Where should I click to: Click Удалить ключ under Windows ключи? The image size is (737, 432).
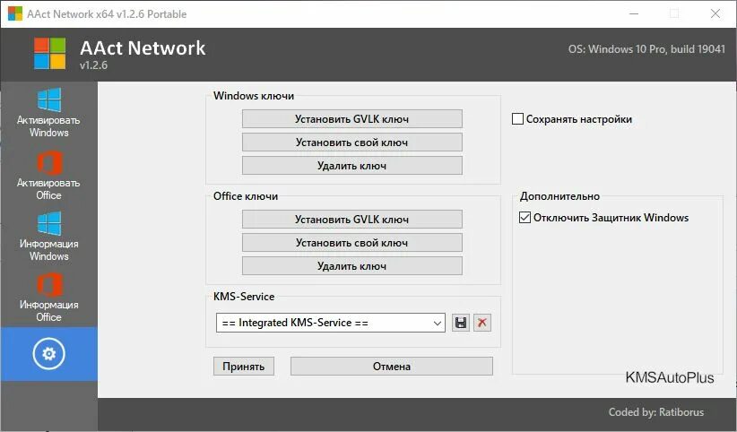[352, 166]
